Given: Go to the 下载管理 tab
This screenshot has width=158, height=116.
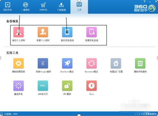Looking at the screenshot, I should click(61, 7).
